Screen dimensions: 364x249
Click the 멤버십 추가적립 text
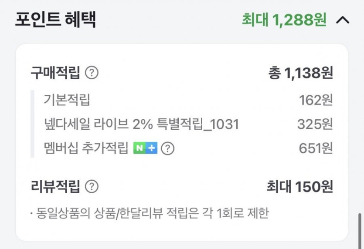tap(86, 149)
